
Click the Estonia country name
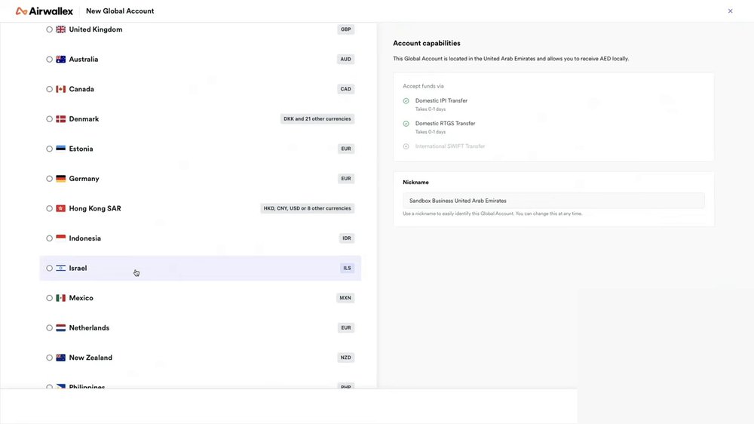point(81,149)
